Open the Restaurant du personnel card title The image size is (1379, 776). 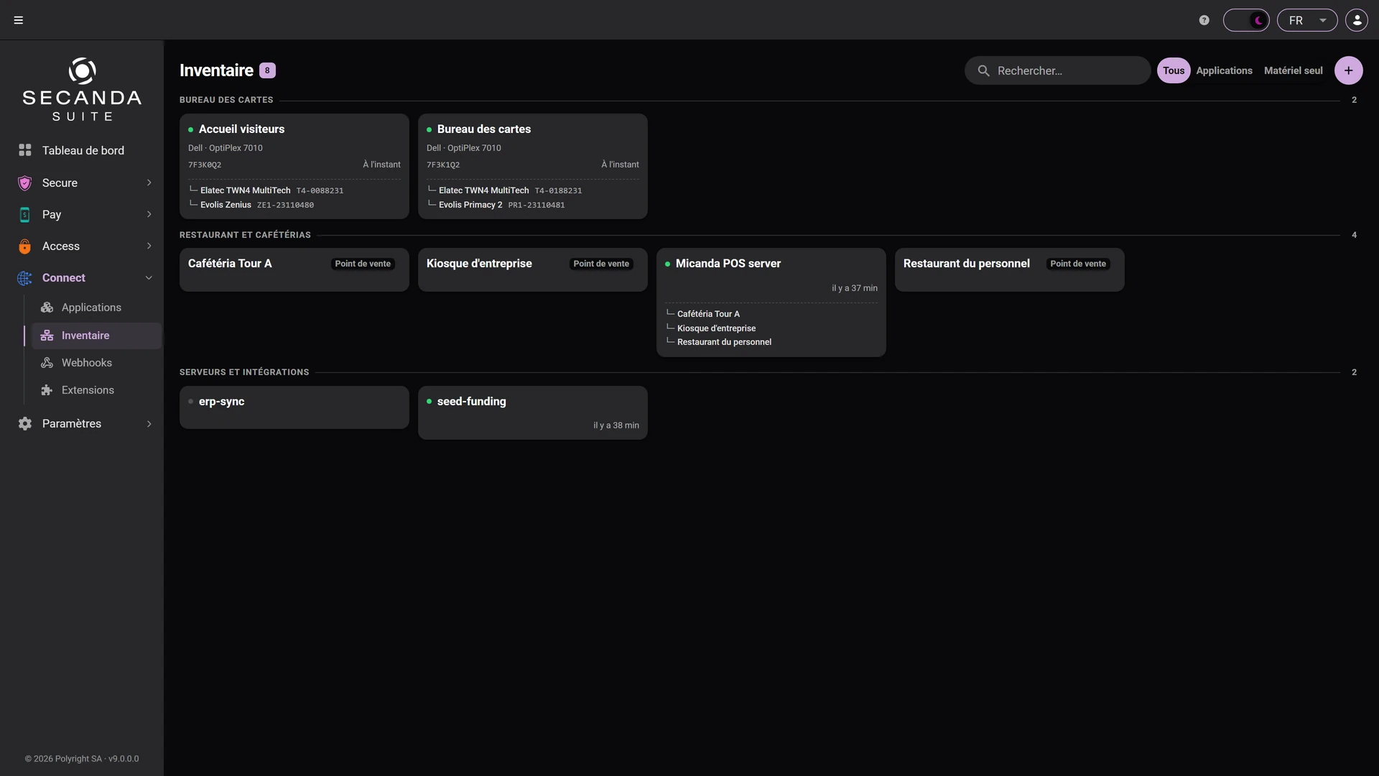point(966,264)
